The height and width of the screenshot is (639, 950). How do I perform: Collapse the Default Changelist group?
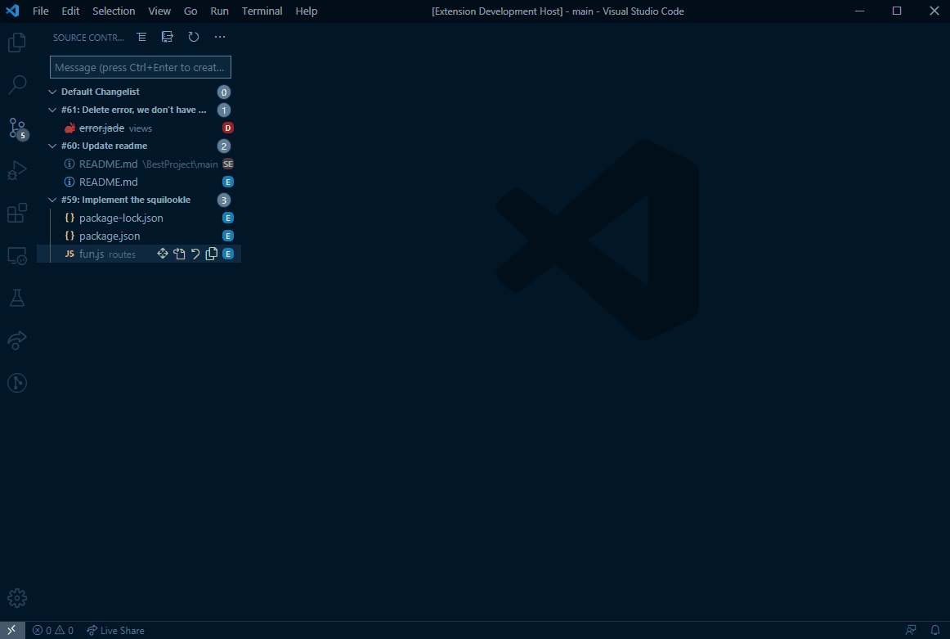pyautogui.click(x=52, y=92)
